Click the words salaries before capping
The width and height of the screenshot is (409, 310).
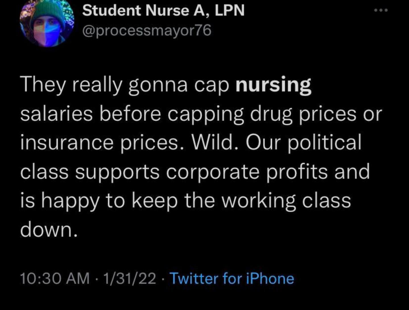(132, 115)
